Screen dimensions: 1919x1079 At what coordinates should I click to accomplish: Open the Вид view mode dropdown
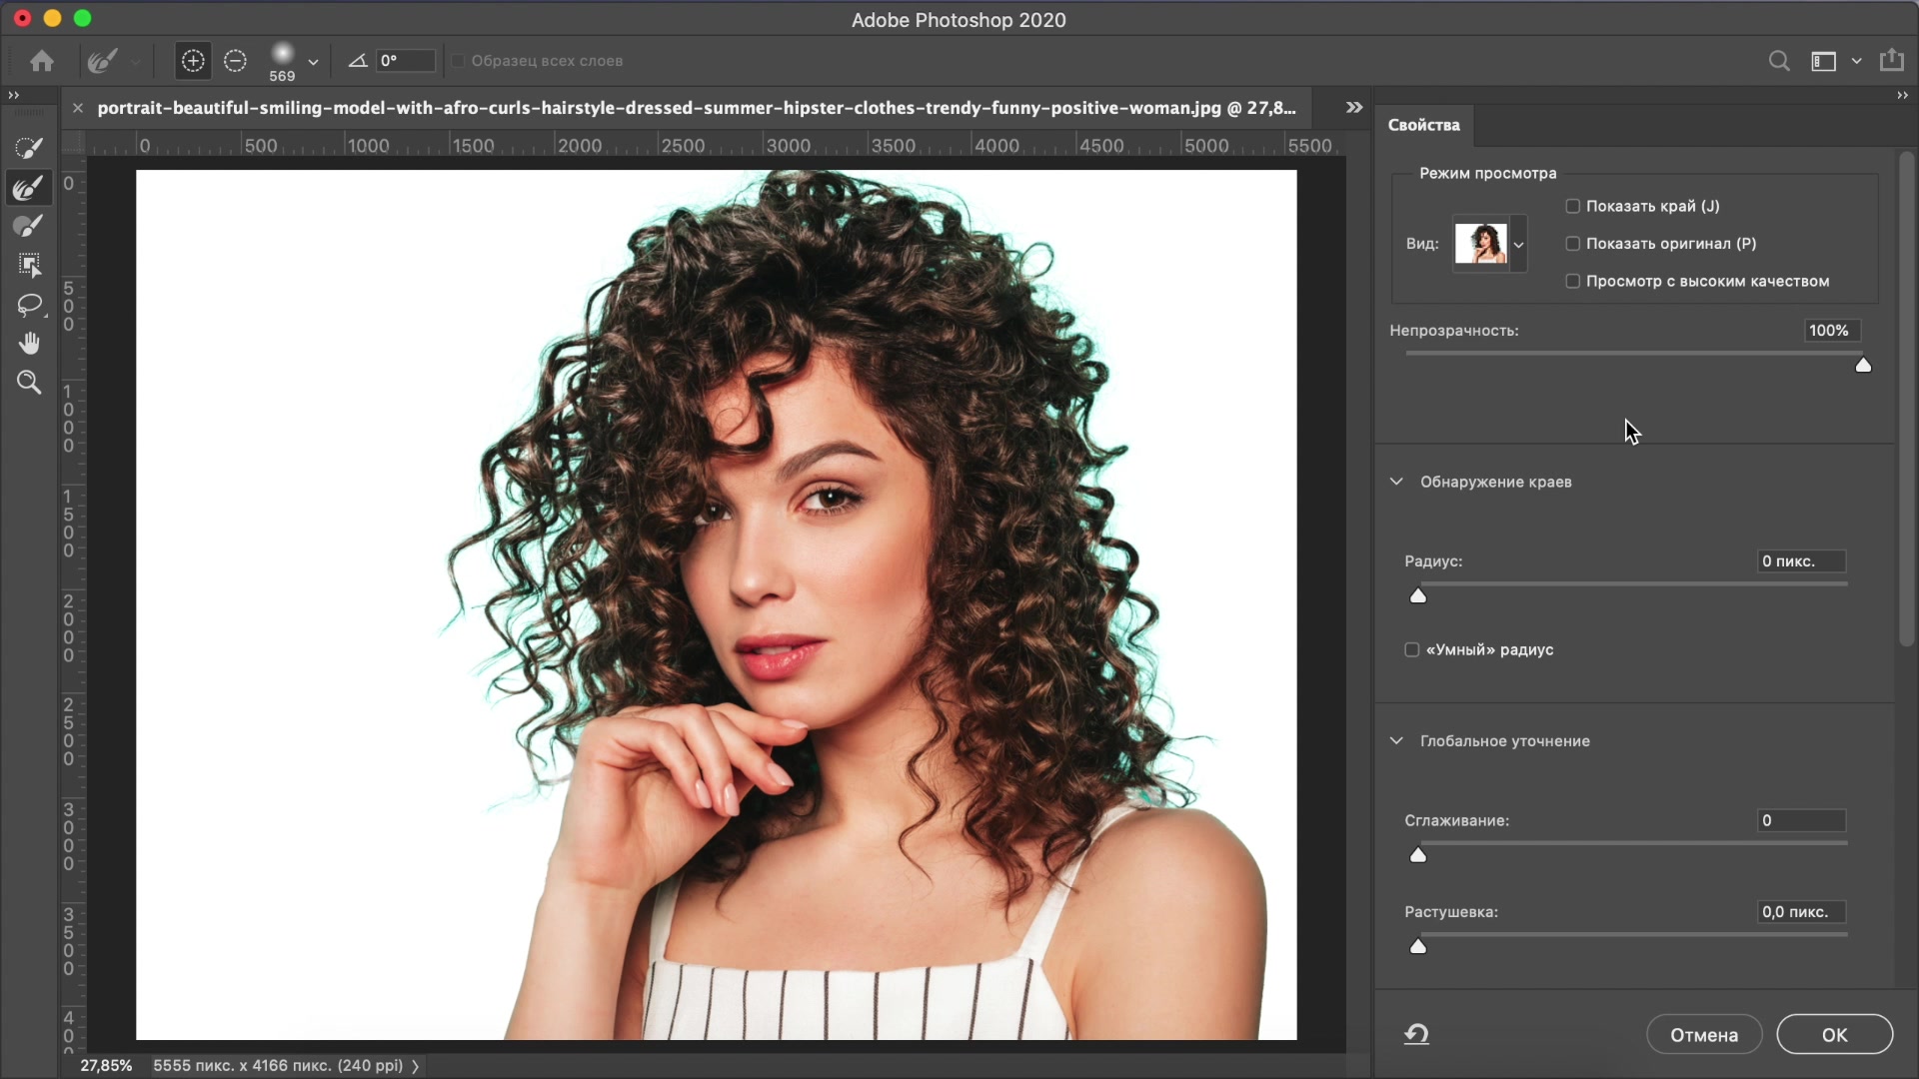1518,244
